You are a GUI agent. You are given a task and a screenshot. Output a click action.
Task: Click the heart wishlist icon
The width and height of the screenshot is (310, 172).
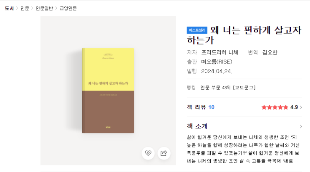(148, 153)
